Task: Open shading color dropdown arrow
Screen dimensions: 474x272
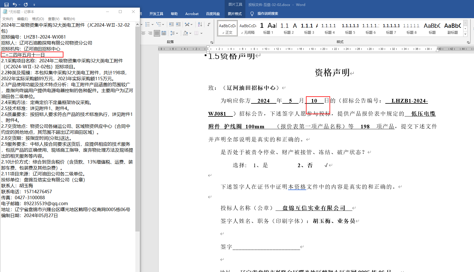Action: coord(190,33)
